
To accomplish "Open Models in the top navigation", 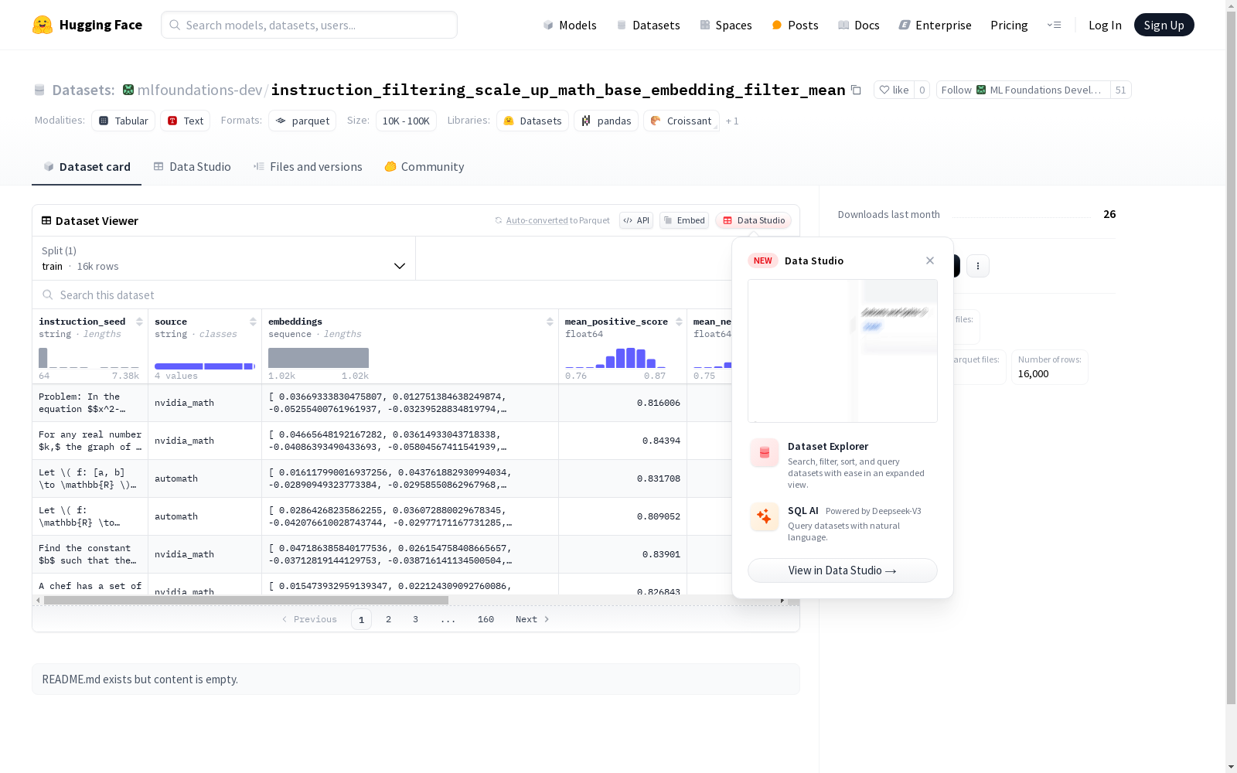I will pyautogui.click(x=570, y=25).
